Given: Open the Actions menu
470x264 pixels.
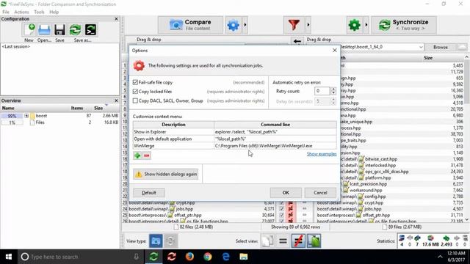Looking at the screenshot, I should 21,12.
